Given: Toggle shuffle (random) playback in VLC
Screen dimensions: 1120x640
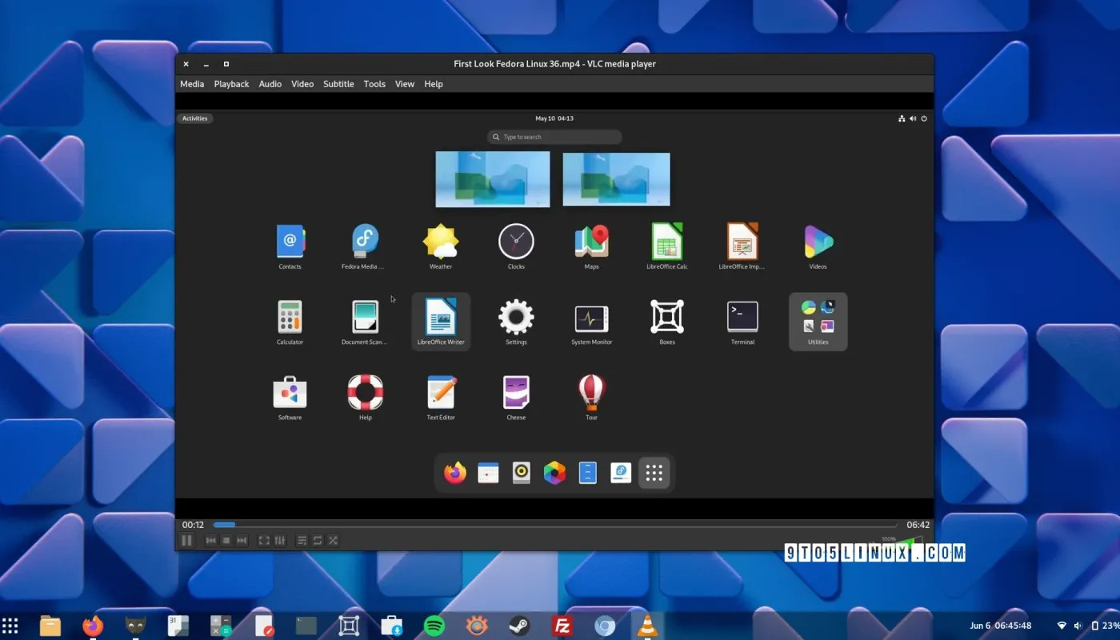Looking at the screenshot, I should (x=333, y=541).
